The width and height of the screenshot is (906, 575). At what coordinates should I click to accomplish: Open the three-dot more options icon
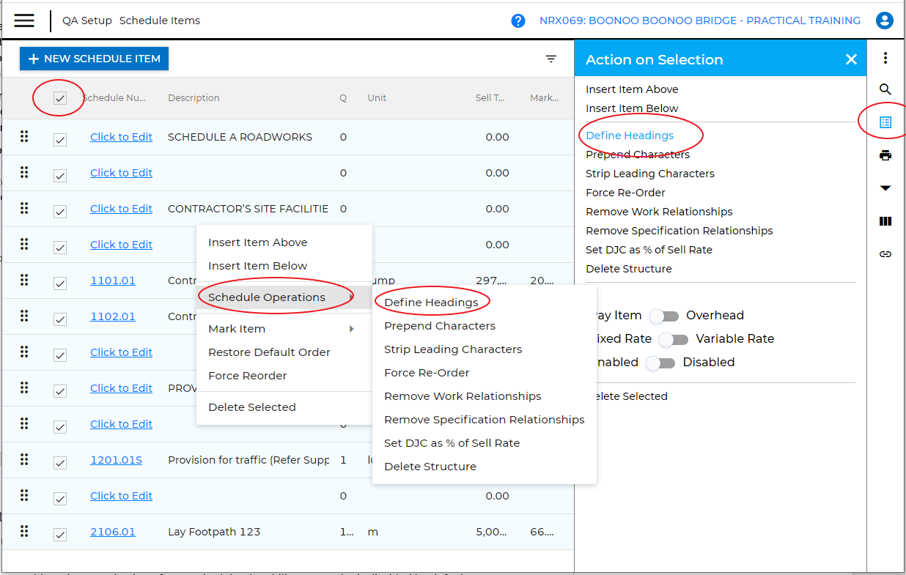pos(885,58)
